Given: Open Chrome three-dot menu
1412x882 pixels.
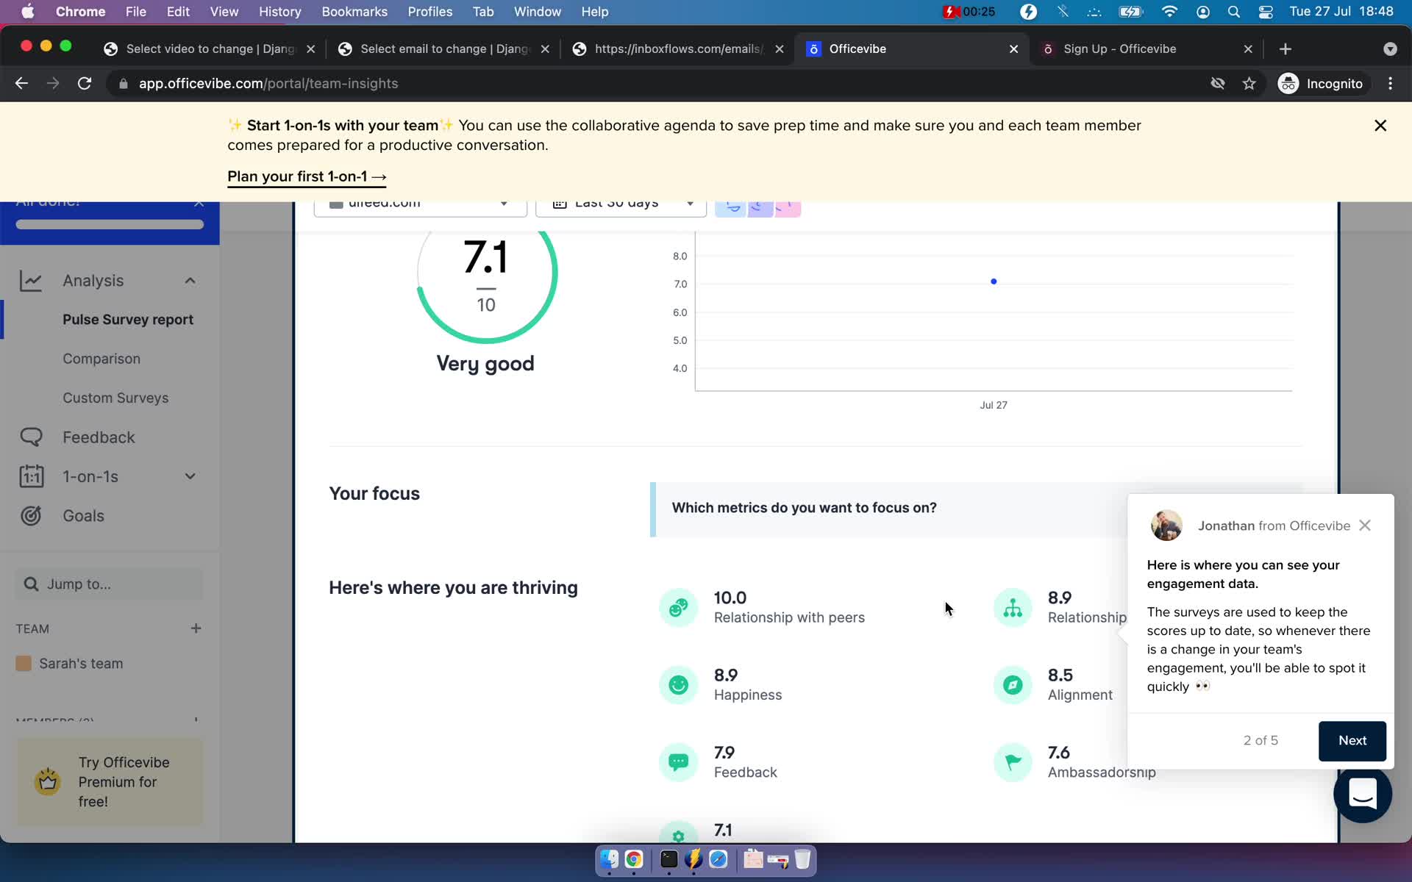Looking at the screenshot, I should pyautogui.click(x=1390, y=84).
